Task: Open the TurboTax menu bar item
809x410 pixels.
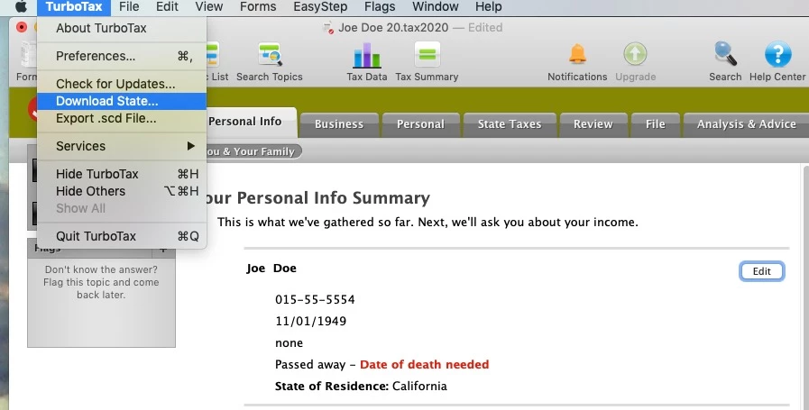Action: 74,6
